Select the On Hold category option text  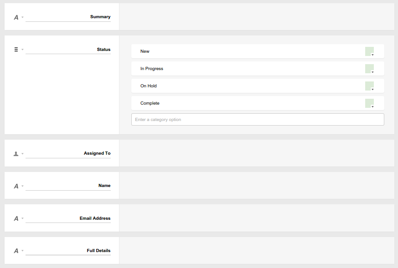(x=149, y=86)
